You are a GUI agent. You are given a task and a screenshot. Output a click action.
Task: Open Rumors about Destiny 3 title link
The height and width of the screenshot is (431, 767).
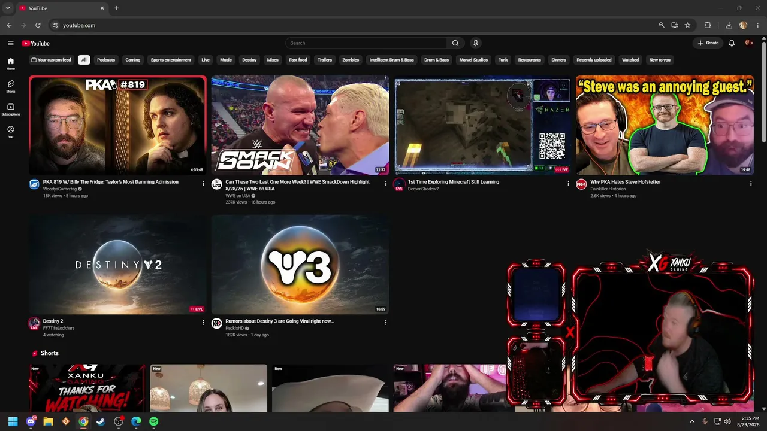click(x=280, y=321)
